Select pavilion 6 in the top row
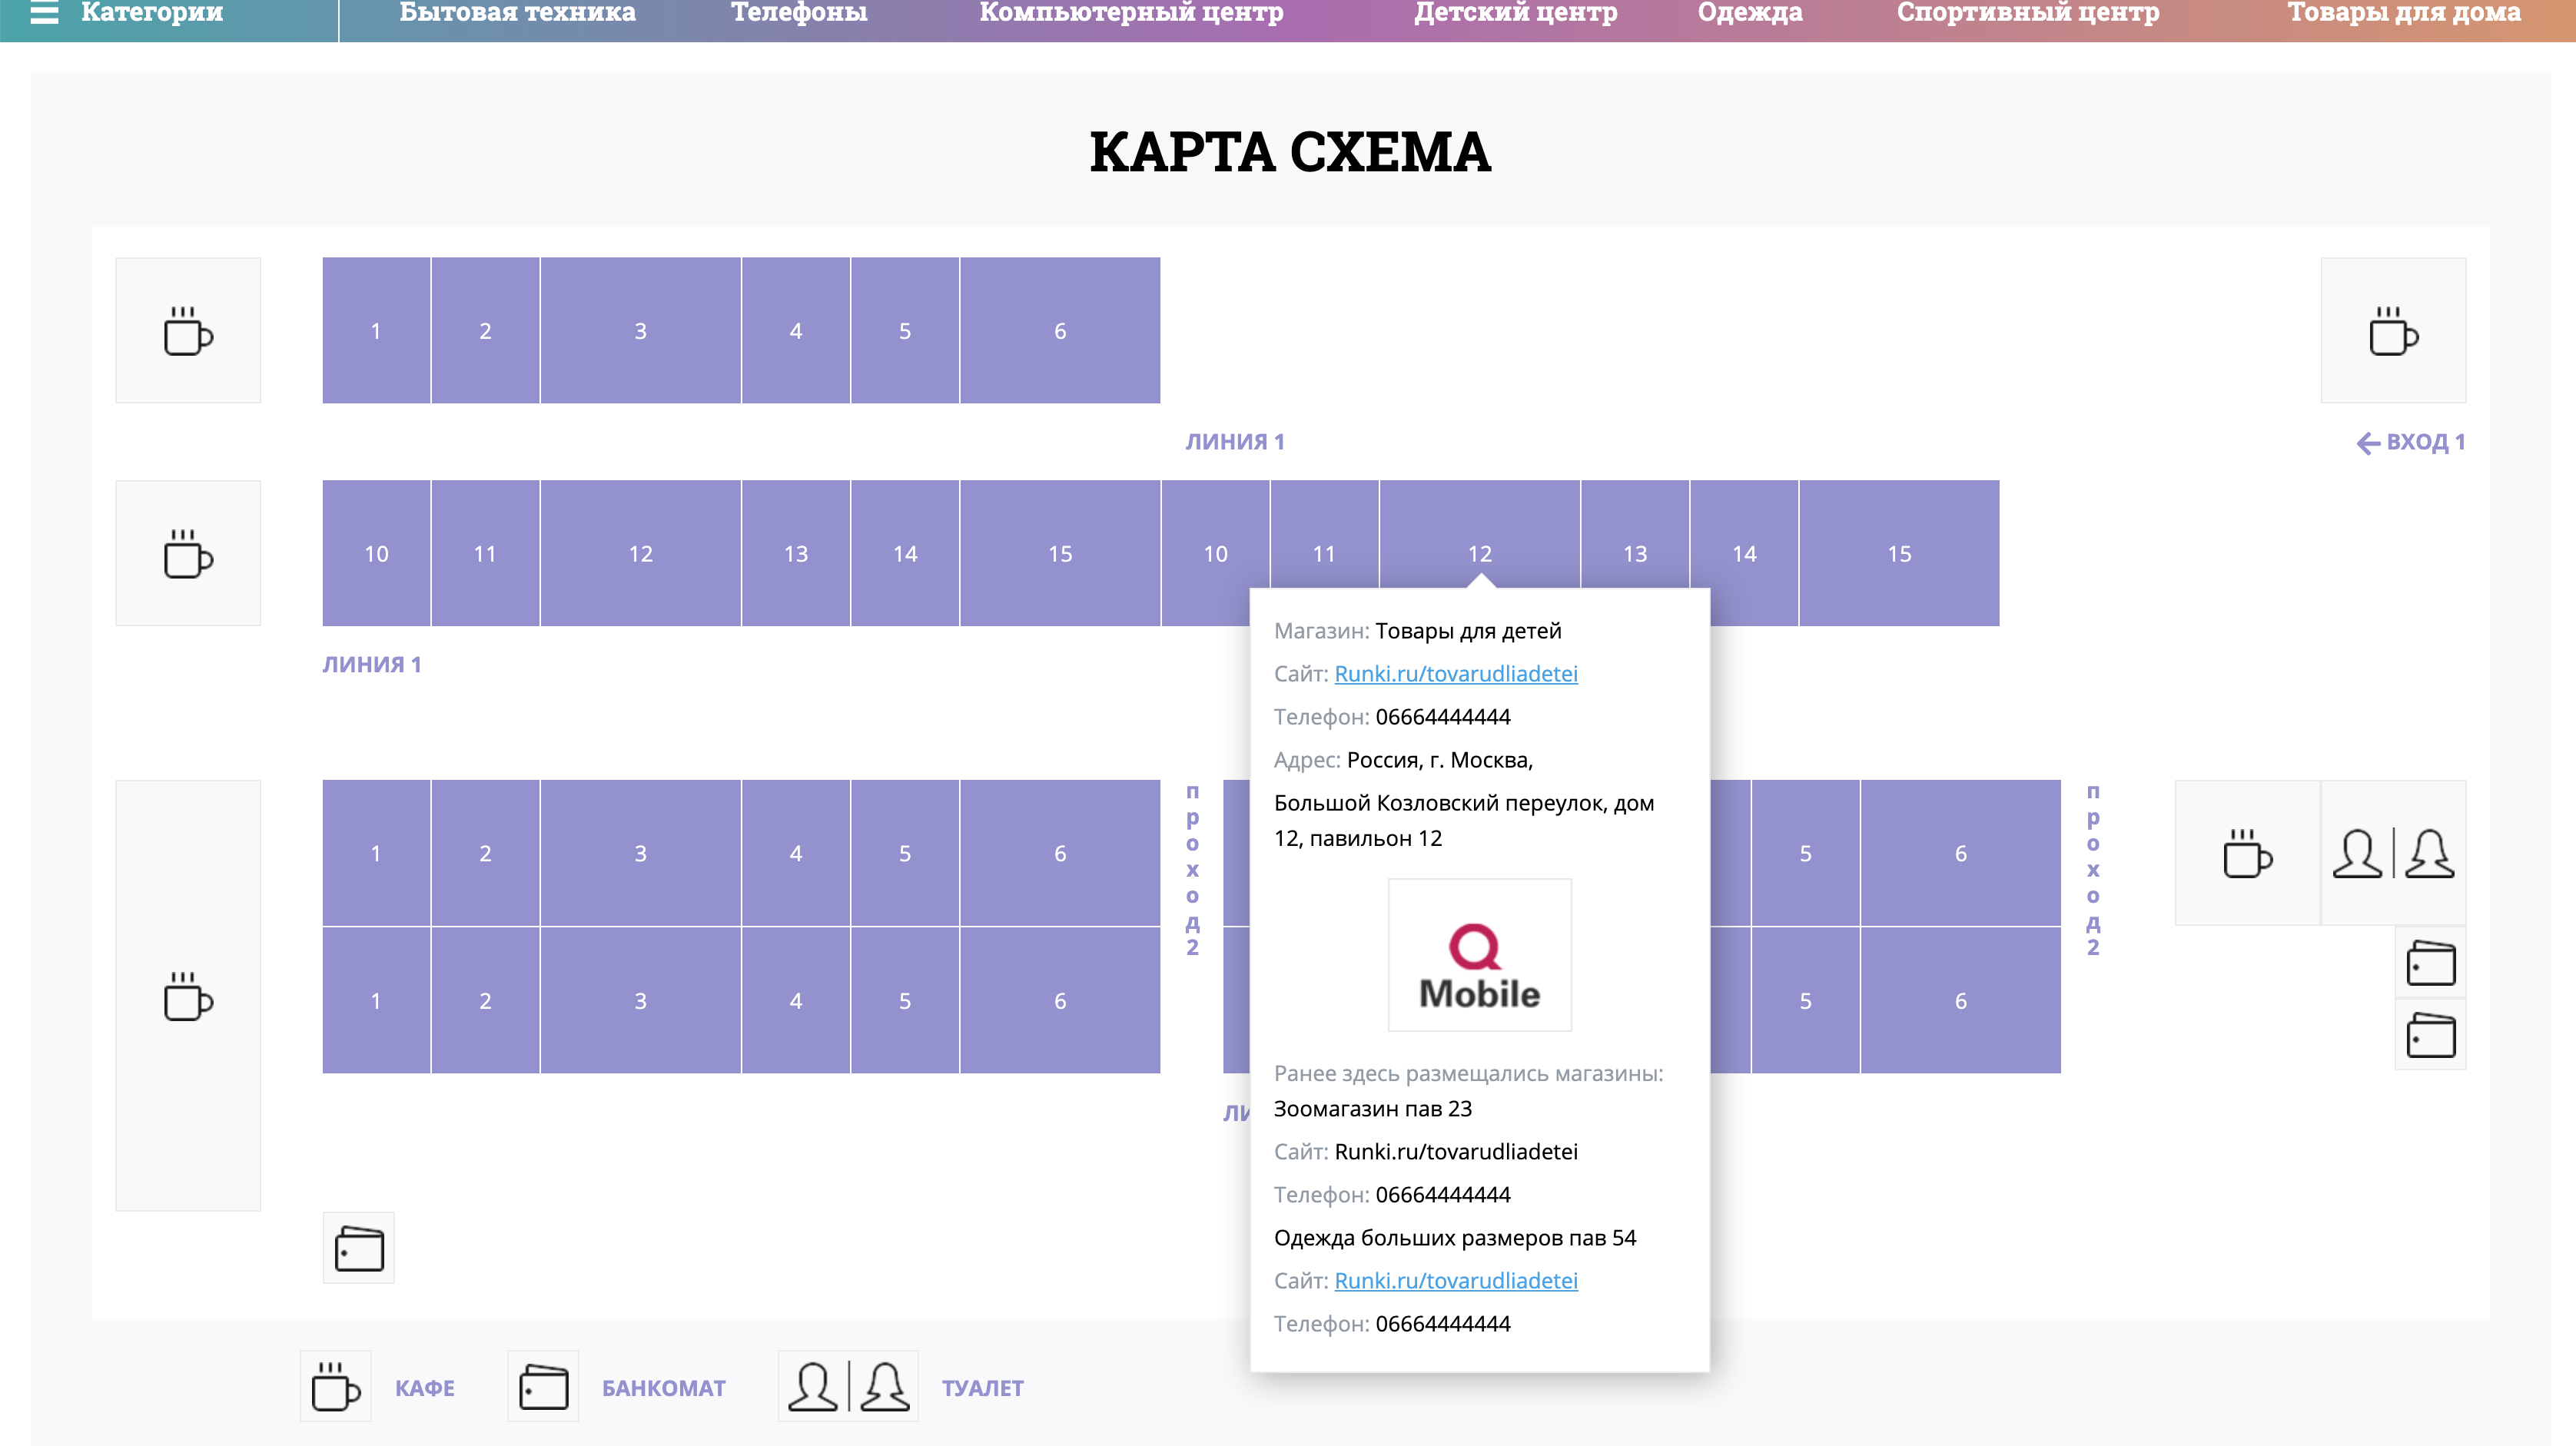 click(x=1060, y=330)
